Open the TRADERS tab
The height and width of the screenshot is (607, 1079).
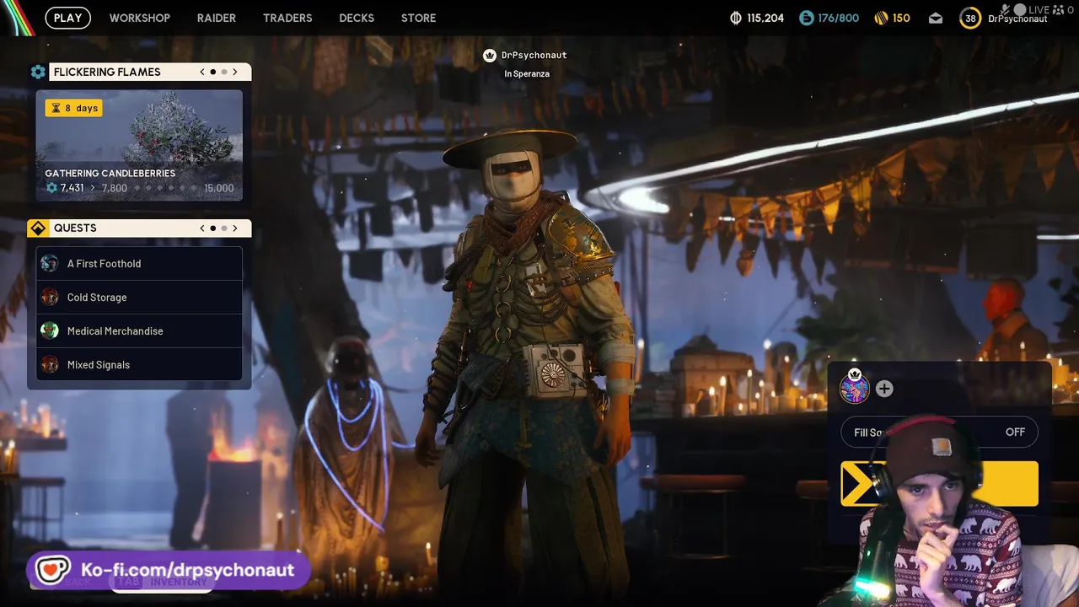tap(287, 18)
